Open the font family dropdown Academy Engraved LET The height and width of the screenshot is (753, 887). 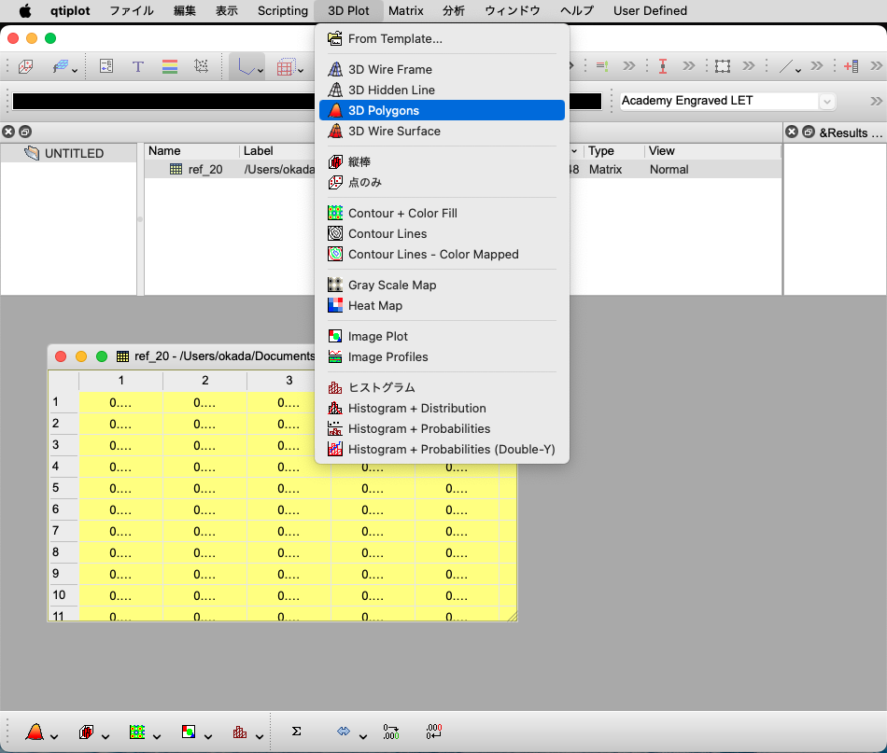727,101
